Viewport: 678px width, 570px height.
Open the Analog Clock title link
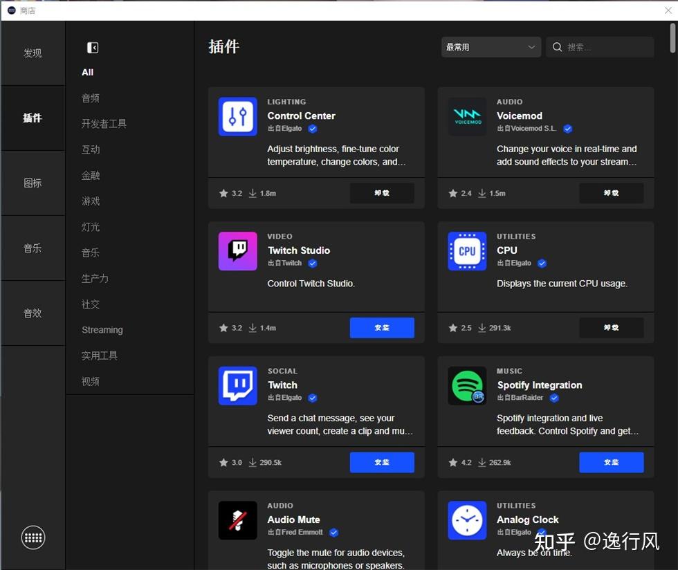coord(527,520)
